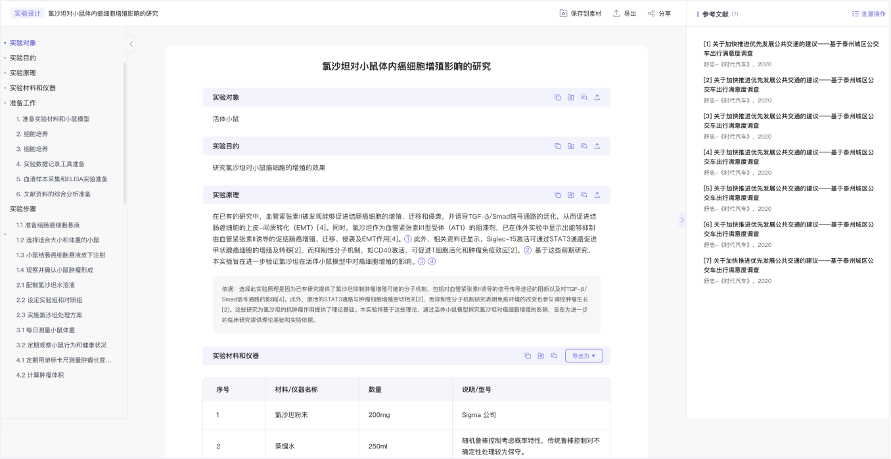Click the 分享 share button
The image size is (891, 459).
659,13
